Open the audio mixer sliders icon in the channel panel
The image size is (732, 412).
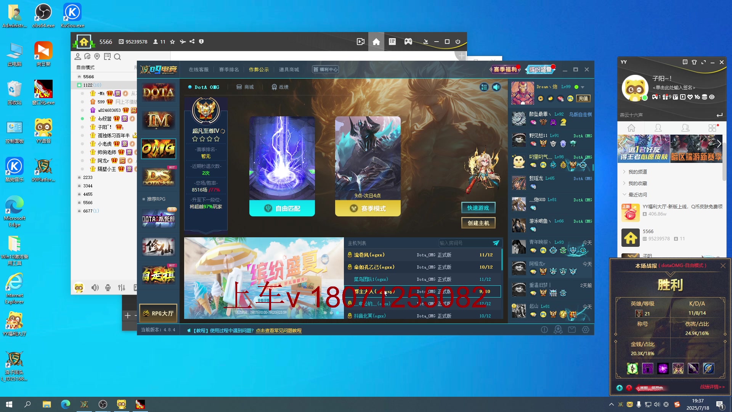point(122,288)
